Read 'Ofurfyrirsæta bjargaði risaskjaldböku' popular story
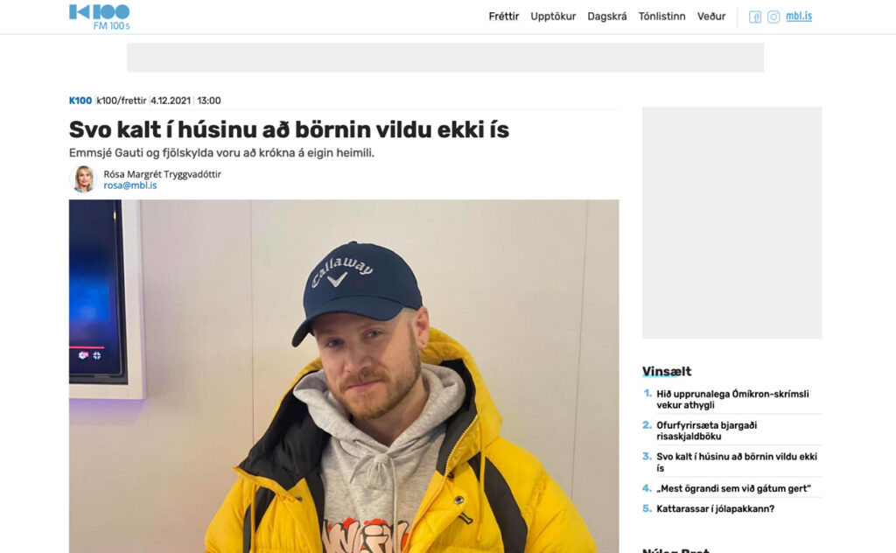The width and height of the screenshot is (896, 553). click(706, 430)
